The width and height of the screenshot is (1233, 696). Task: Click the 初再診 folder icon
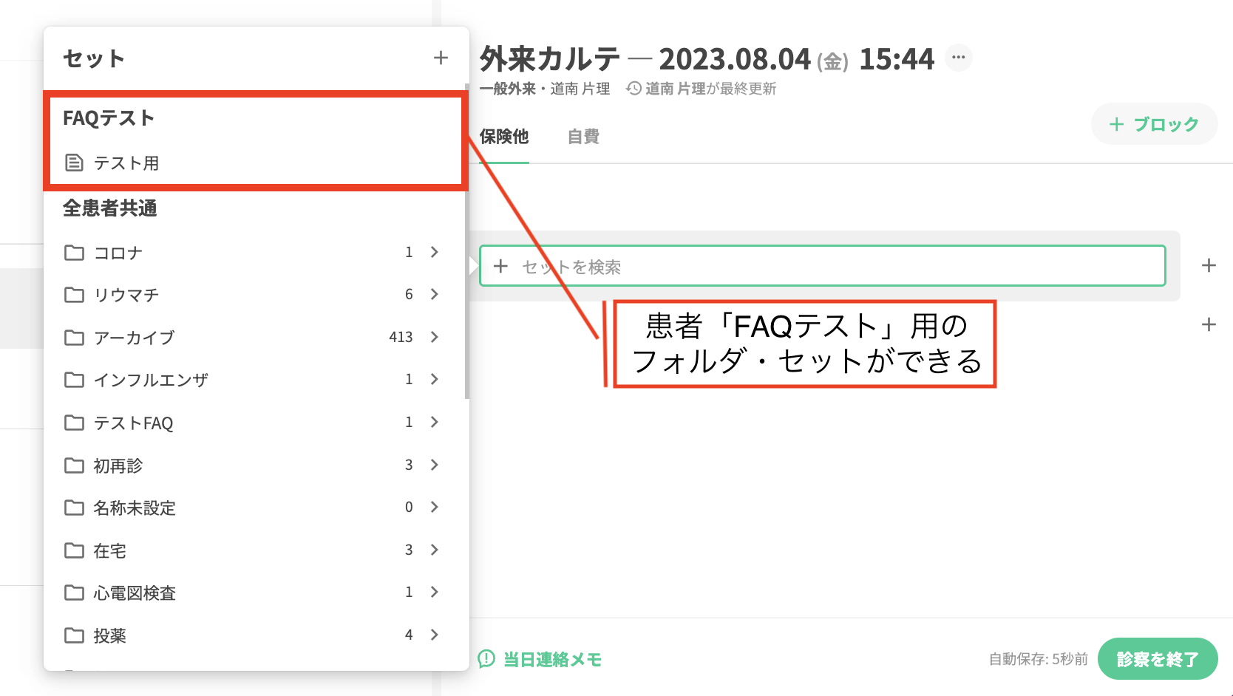click(x=74, y=465)
